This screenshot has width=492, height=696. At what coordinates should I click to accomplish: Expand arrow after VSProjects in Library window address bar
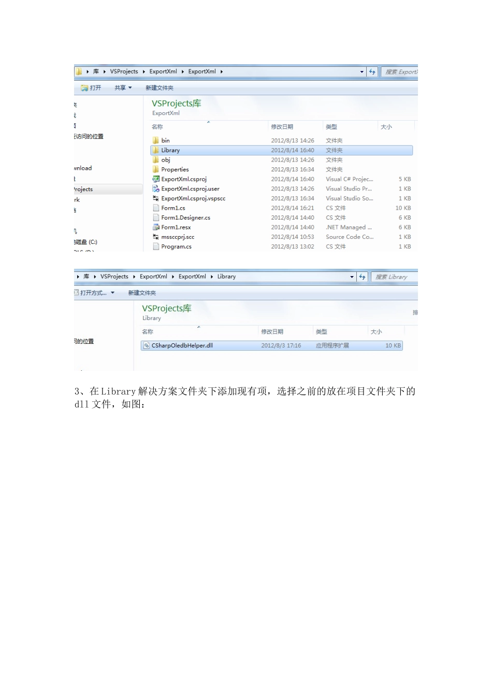[134, 277]
